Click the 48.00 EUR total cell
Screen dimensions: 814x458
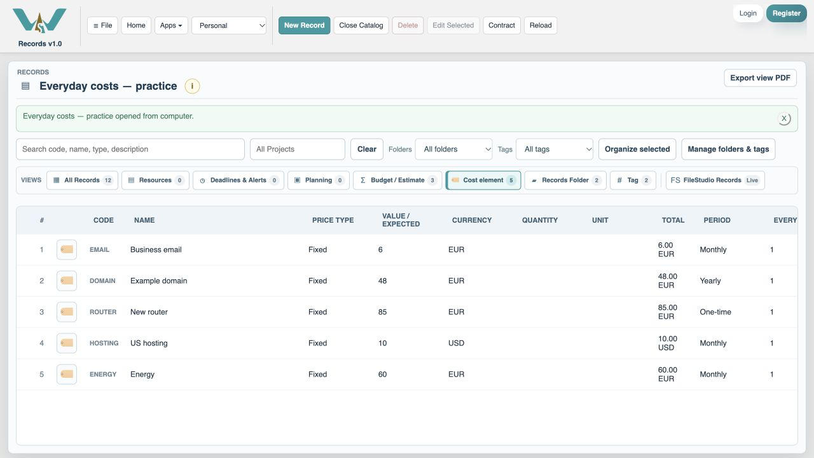pos(668,281)
